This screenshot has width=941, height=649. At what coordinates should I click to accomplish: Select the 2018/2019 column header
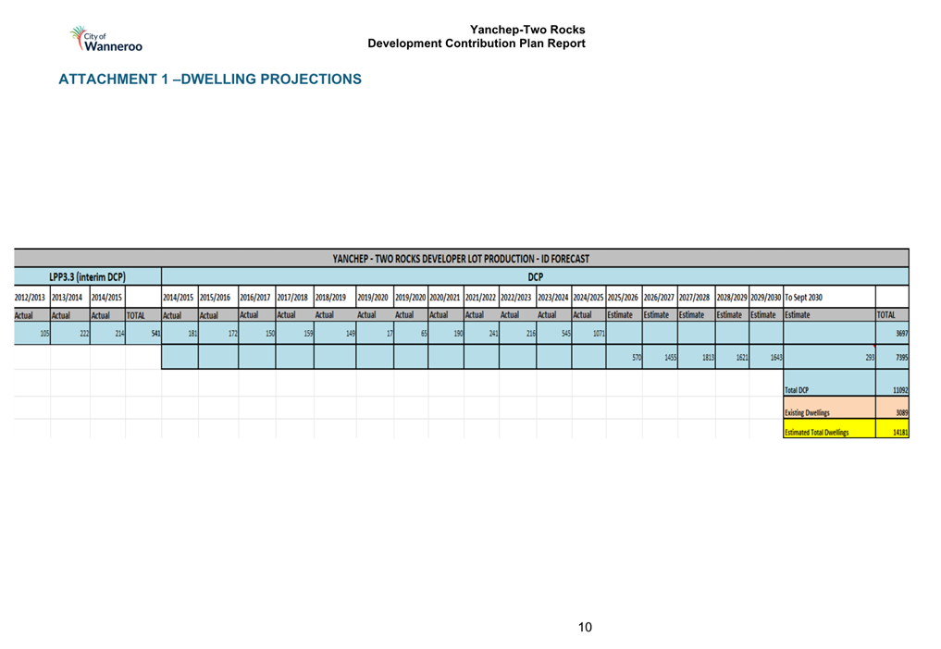coord(330,296)
